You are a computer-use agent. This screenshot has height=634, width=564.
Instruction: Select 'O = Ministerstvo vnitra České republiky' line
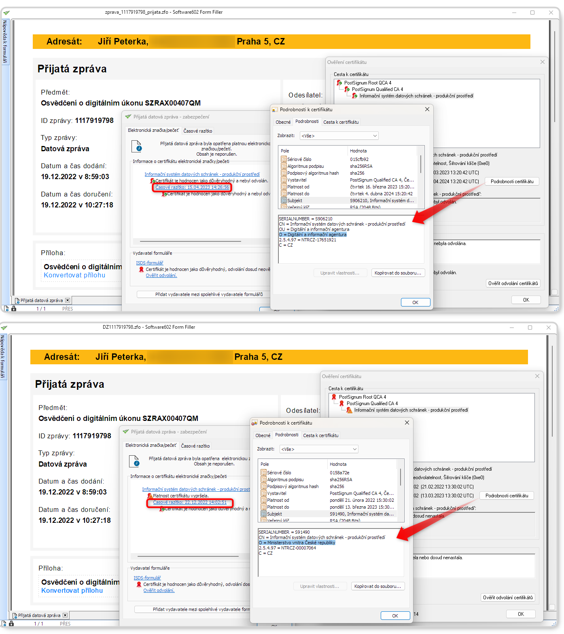(x=297, y=543)
